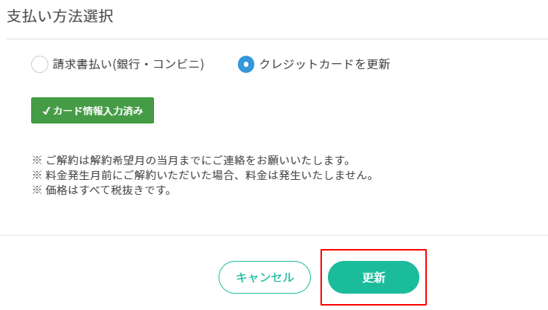Viewport: 548px width, 310px height.
Task: Click the クレジットカードを更新 label text
Action: click(324, 65)
